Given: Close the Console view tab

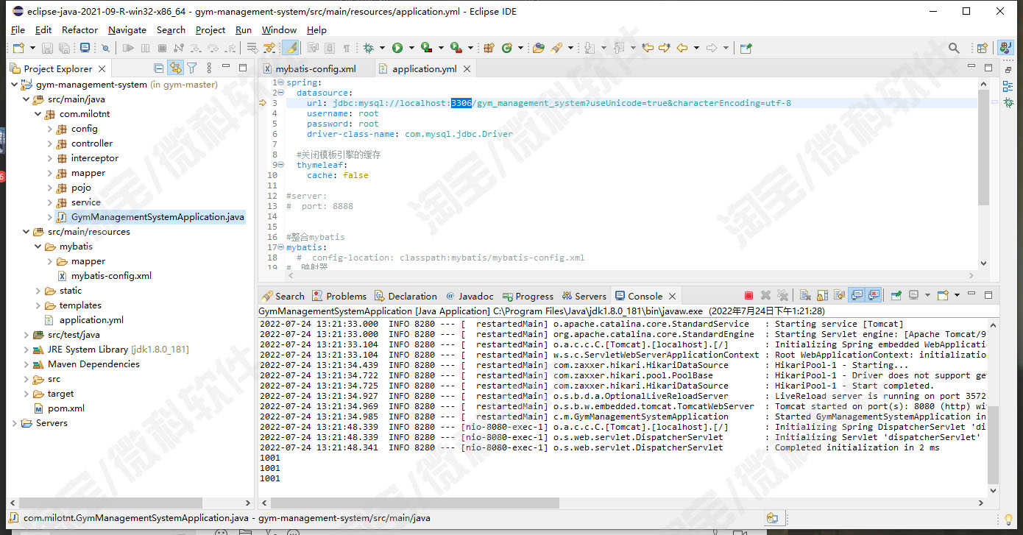Looking at the screenshot, I should pos(672,296).
